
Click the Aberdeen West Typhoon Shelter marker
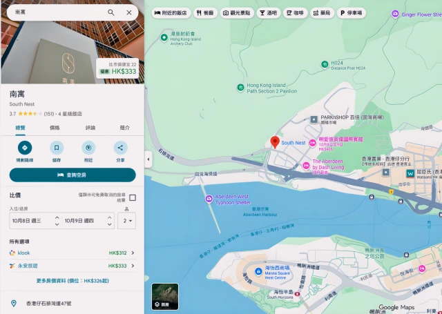point(209,199)
